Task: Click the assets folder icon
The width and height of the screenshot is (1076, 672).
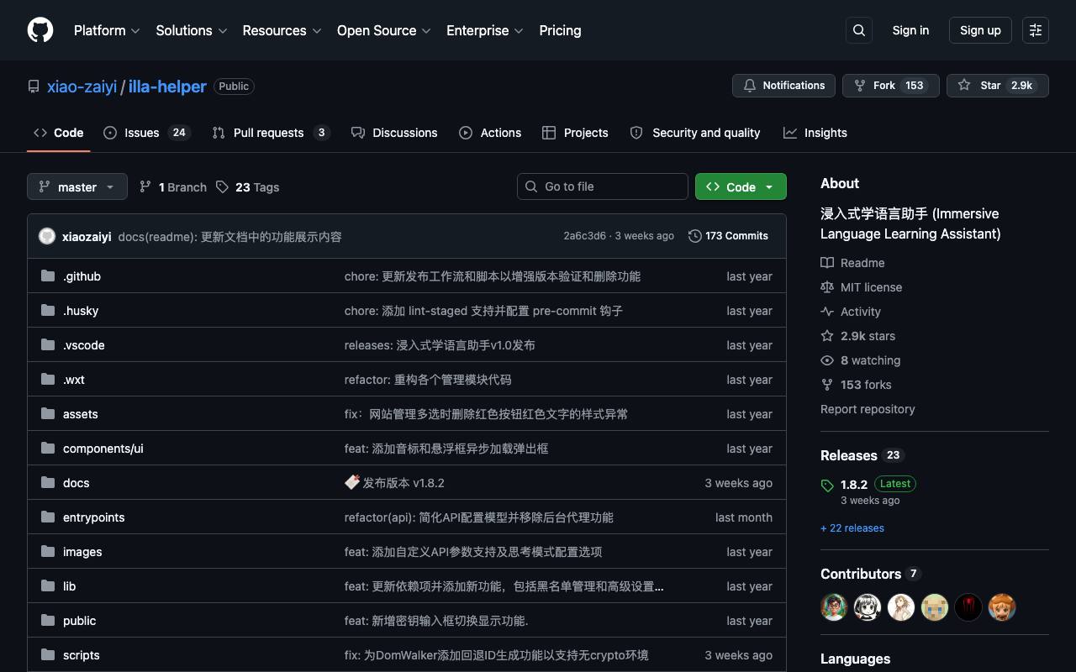Action: point(48,414)
